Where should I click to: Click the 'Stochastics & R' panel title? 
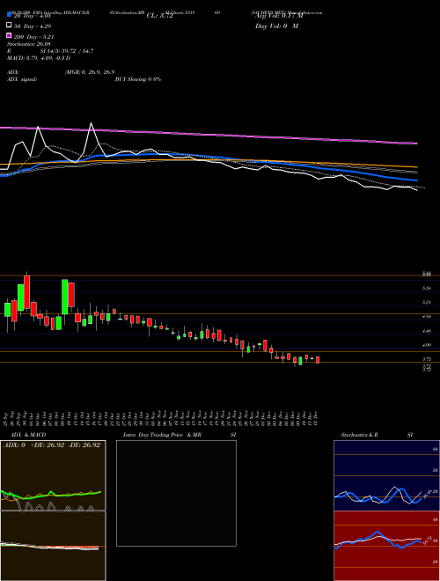click(359, 435)
